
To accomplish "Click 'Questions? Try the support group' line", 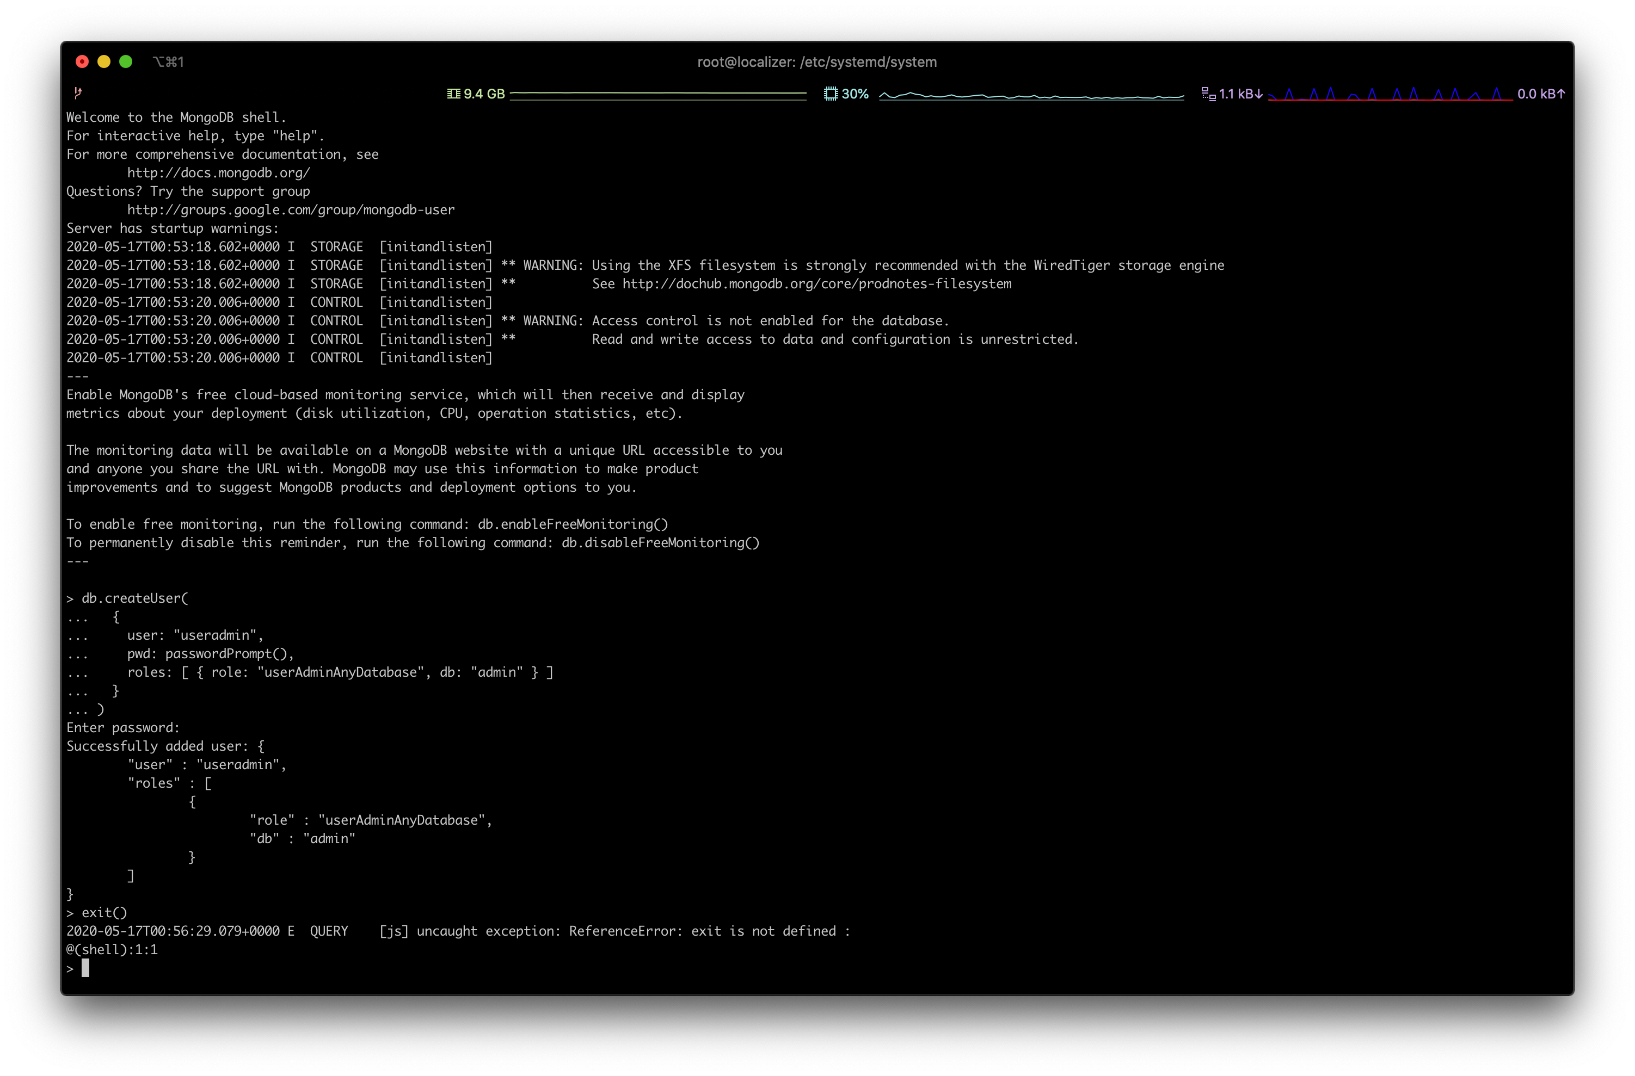I will tap(188, 191).
